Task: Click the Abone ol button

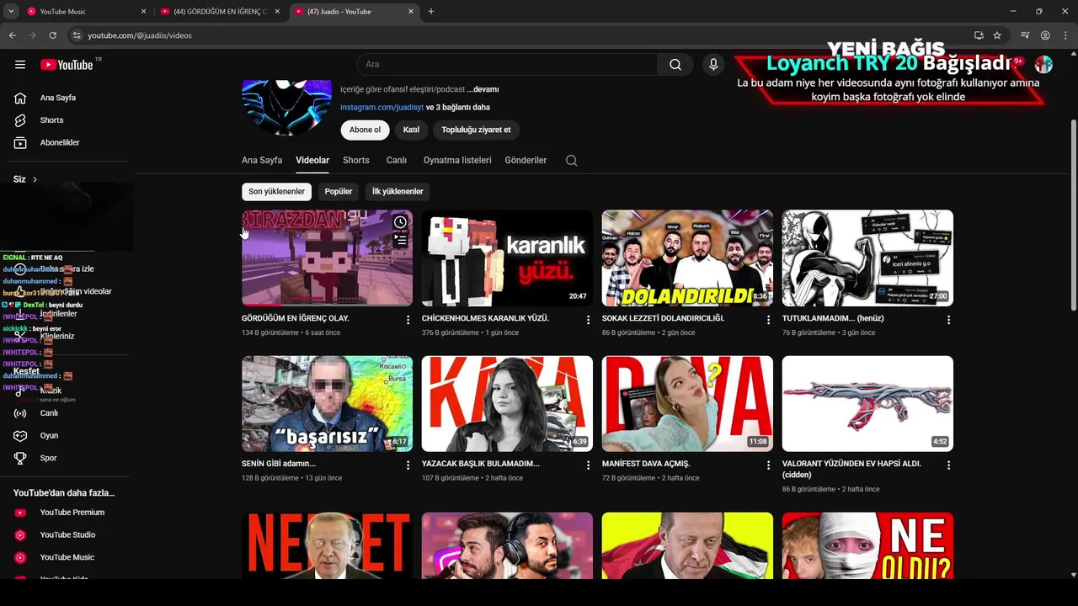Action: pyautogui.click(x=366, y=130)
